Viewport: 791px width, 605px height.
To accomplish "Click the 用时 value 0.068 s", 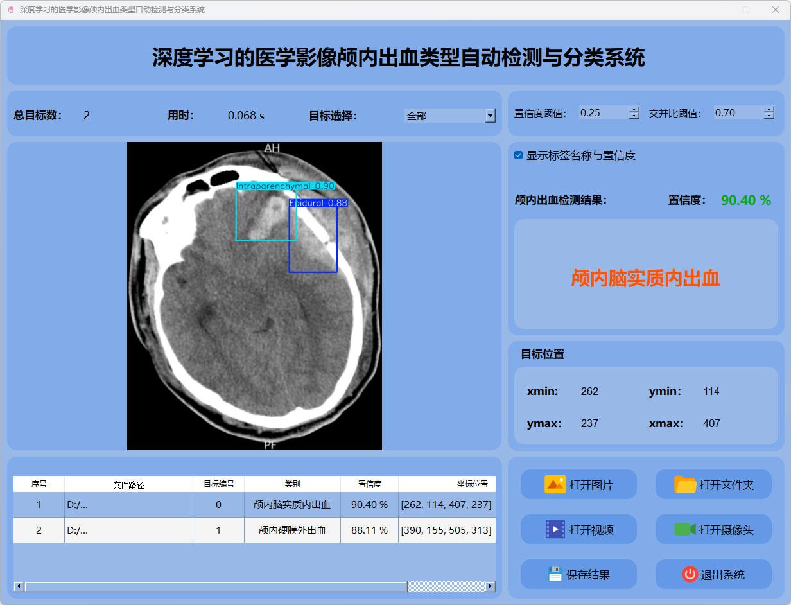I will tap(246, 116).
